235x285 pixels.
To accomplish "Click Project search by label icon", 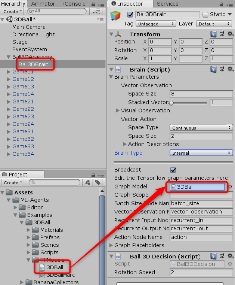I will tap(98, 182).
